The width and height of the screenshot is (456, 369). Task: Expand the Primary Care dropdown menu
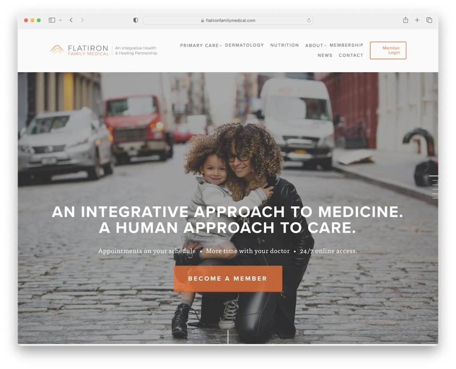pyautogui.click(x=201, y=45)
